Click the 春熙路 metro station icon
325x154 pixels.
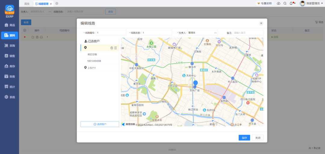point(224,97)
